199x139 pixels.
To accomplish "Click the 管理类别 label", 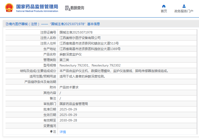I will 50,60.
